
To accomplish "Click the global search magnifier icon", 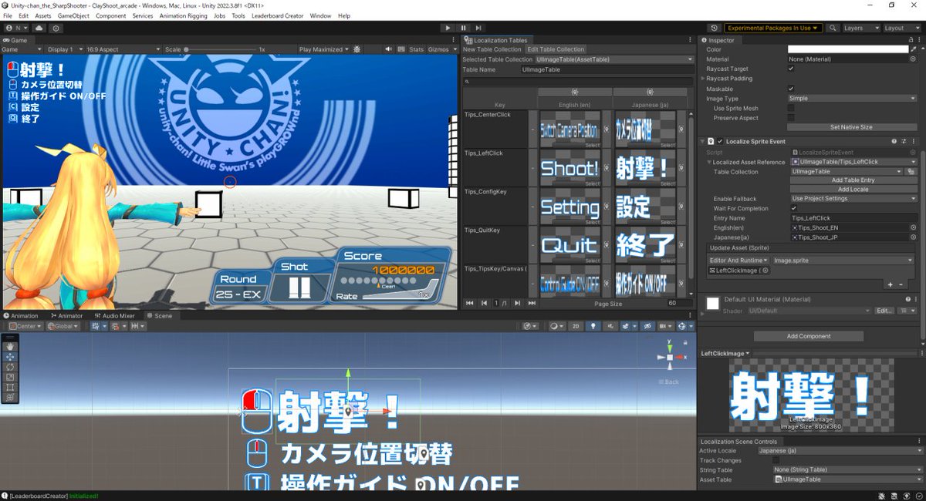I will [x=833, y=28].
